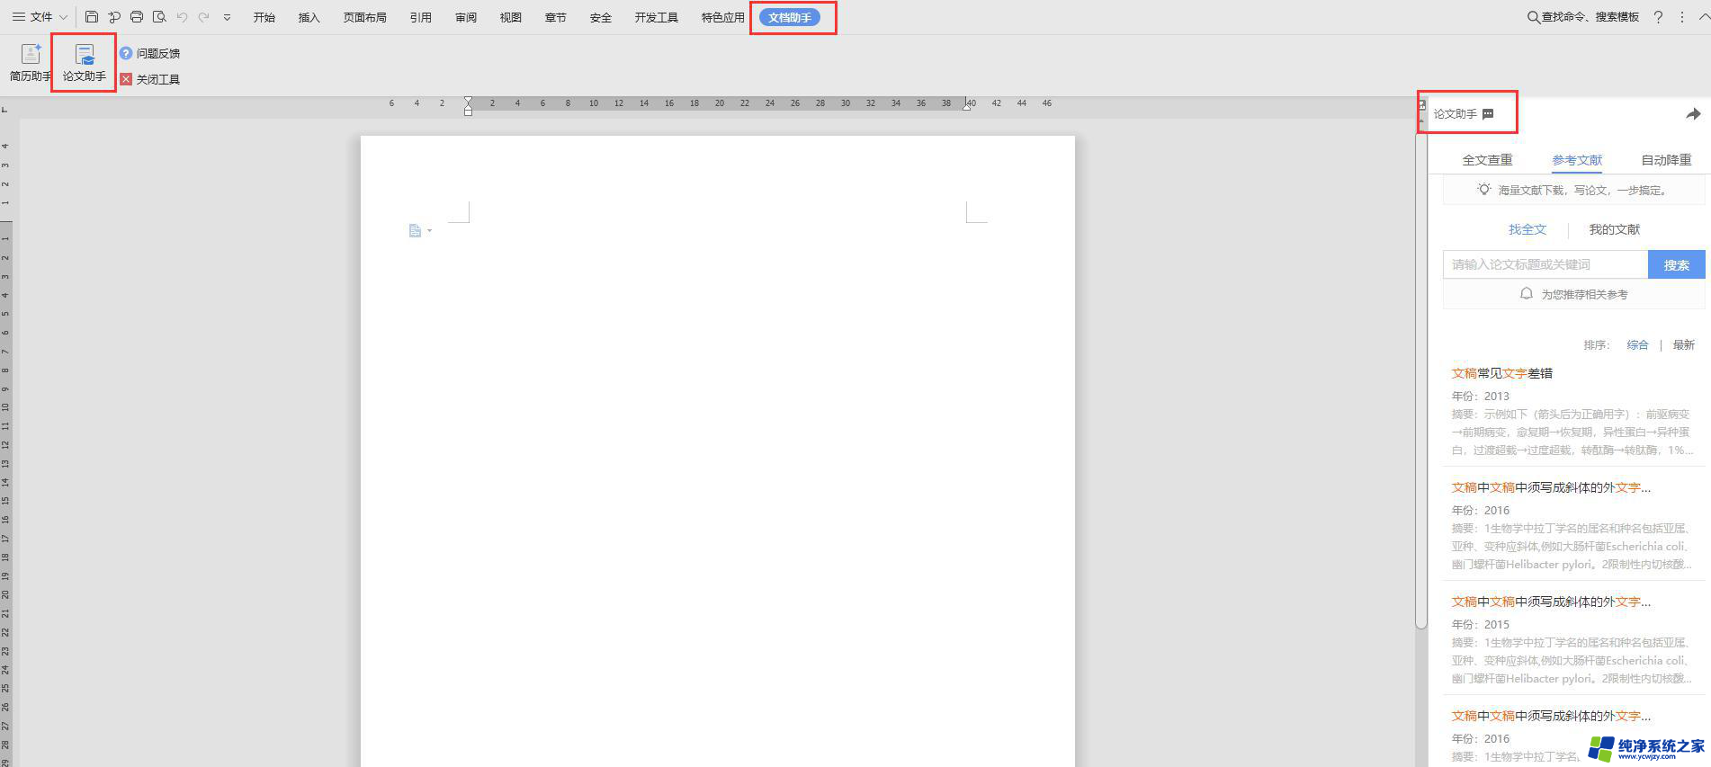Open the more options vertical dots menu

point(1682,17)
